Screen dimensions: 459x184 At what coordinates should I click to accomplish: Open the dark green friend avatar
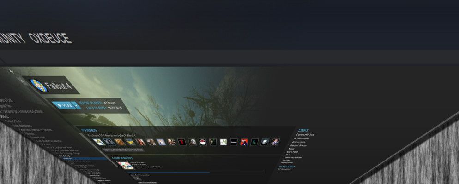213,142
